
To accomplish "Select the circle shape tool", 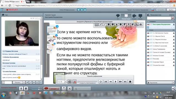I will [x=112, y=24].
